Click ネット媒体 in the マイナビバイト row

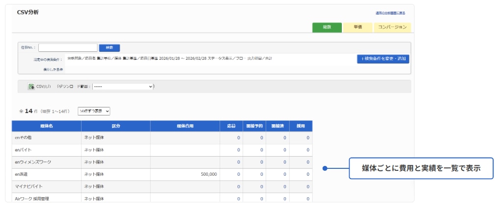tap(94, 186)
